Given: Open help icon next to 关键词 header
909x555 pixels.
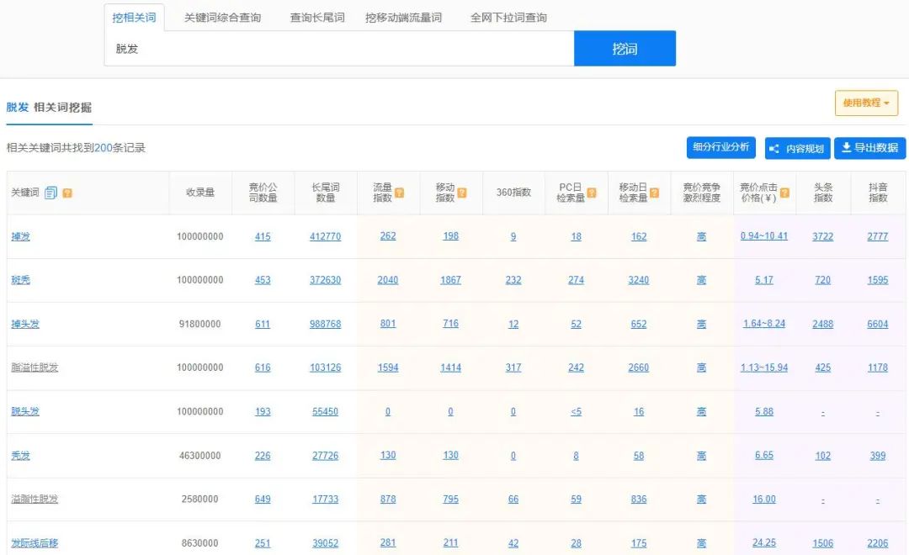Looking at the screenshot, I should point(67,193).
